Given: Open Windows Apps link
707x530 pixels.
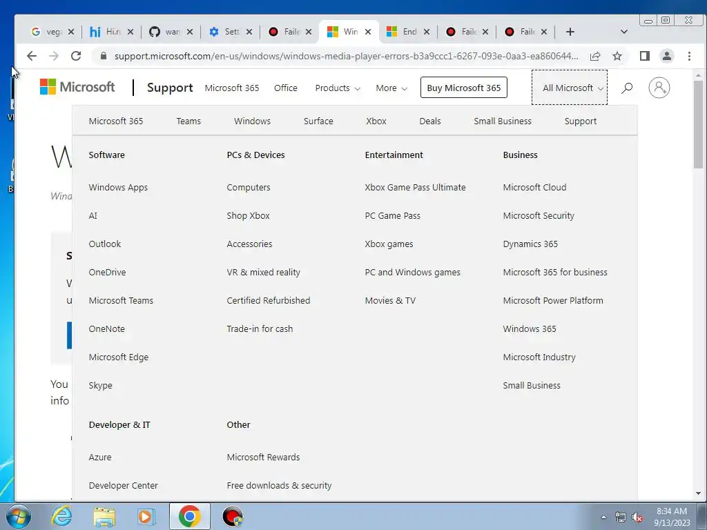Looking at the screenshot, I should (x=118, y=187).
